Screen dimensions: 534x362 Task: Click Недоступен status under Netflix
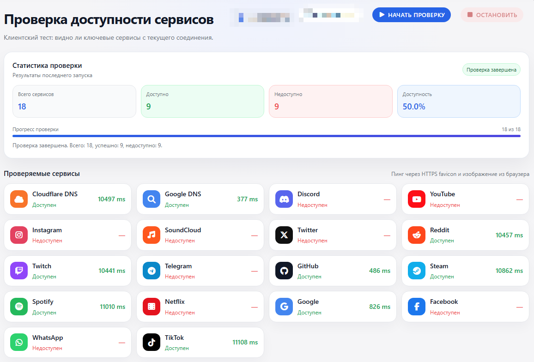tap(180, 312)
